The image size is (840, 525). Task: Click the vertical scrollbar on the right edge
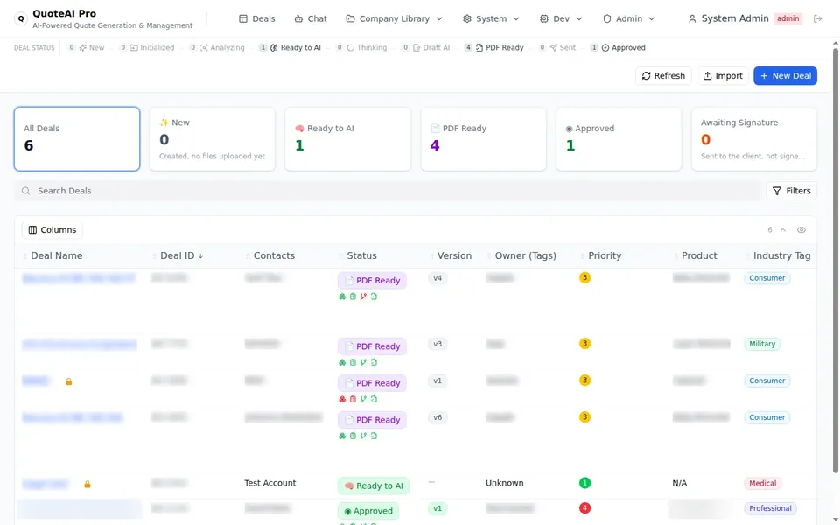pyautogui.click(x=835, y=261)
